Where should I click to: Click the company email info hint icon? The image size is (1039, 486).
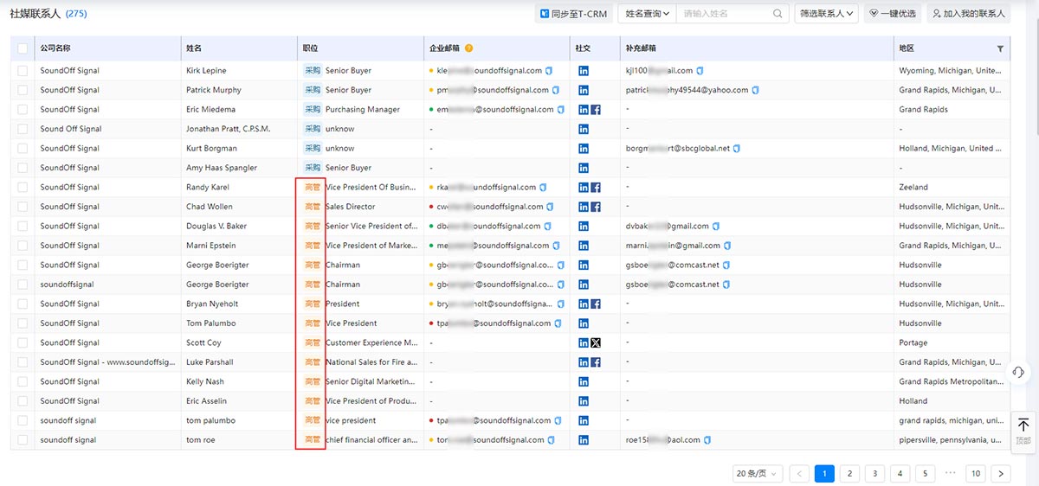(x=469, y=48)
